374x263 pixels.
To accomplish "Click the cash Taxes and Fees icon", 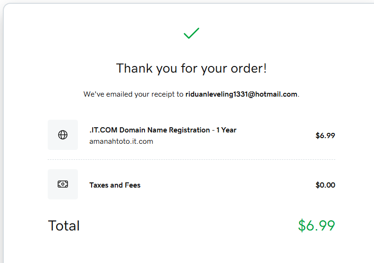I will click(63, 184).
